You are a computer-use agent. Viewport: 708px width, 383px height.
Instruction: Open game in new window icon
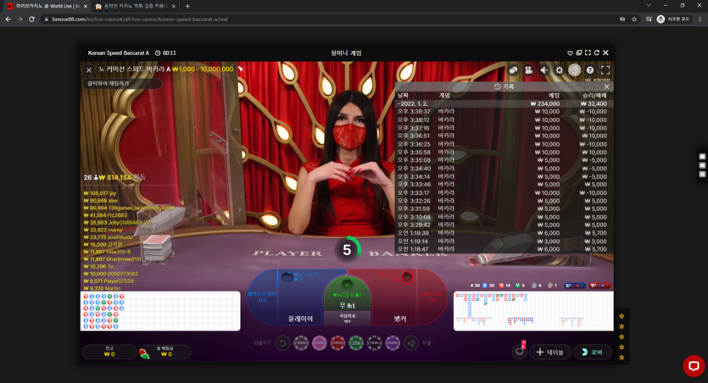pyautogui.click(x=579, y=53)
